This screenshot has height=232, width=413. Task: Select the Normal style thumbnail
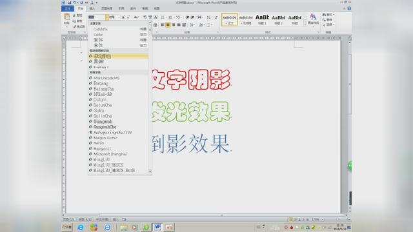pyautogui.click(x=230, y=20)
